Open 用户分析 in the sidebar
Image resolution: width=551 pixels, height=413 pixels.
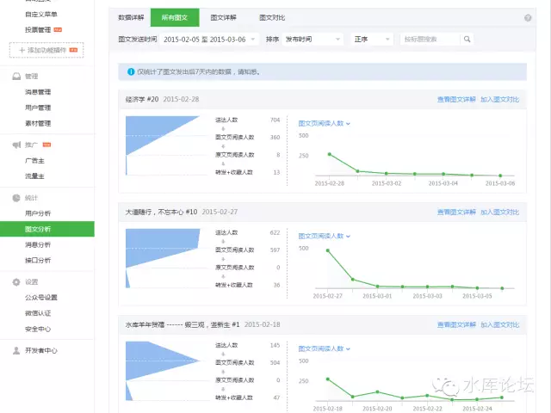[x=38, y=213]
